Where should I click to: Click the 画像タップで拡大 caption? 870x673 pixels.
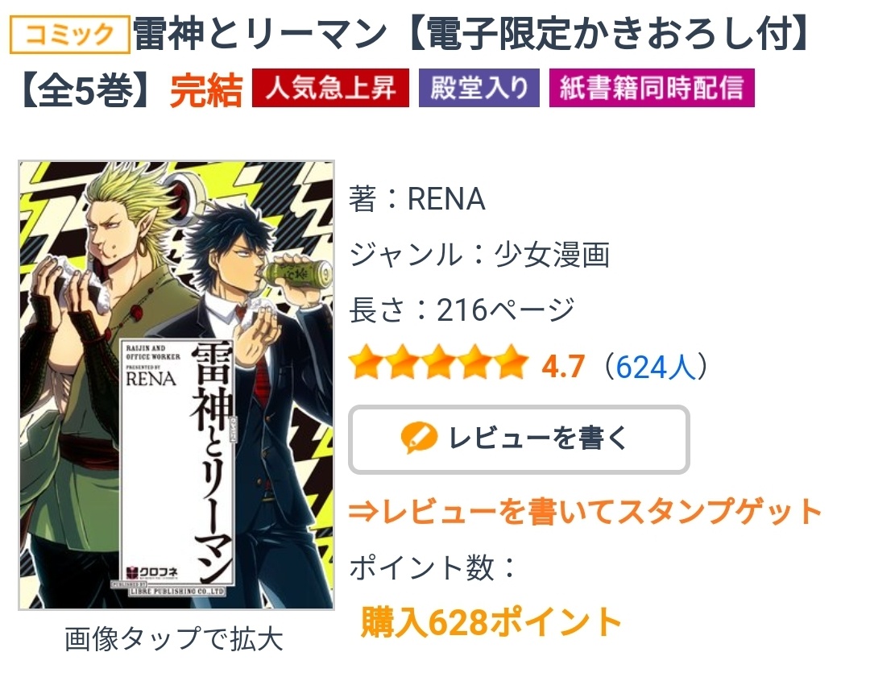coord(174,638)
